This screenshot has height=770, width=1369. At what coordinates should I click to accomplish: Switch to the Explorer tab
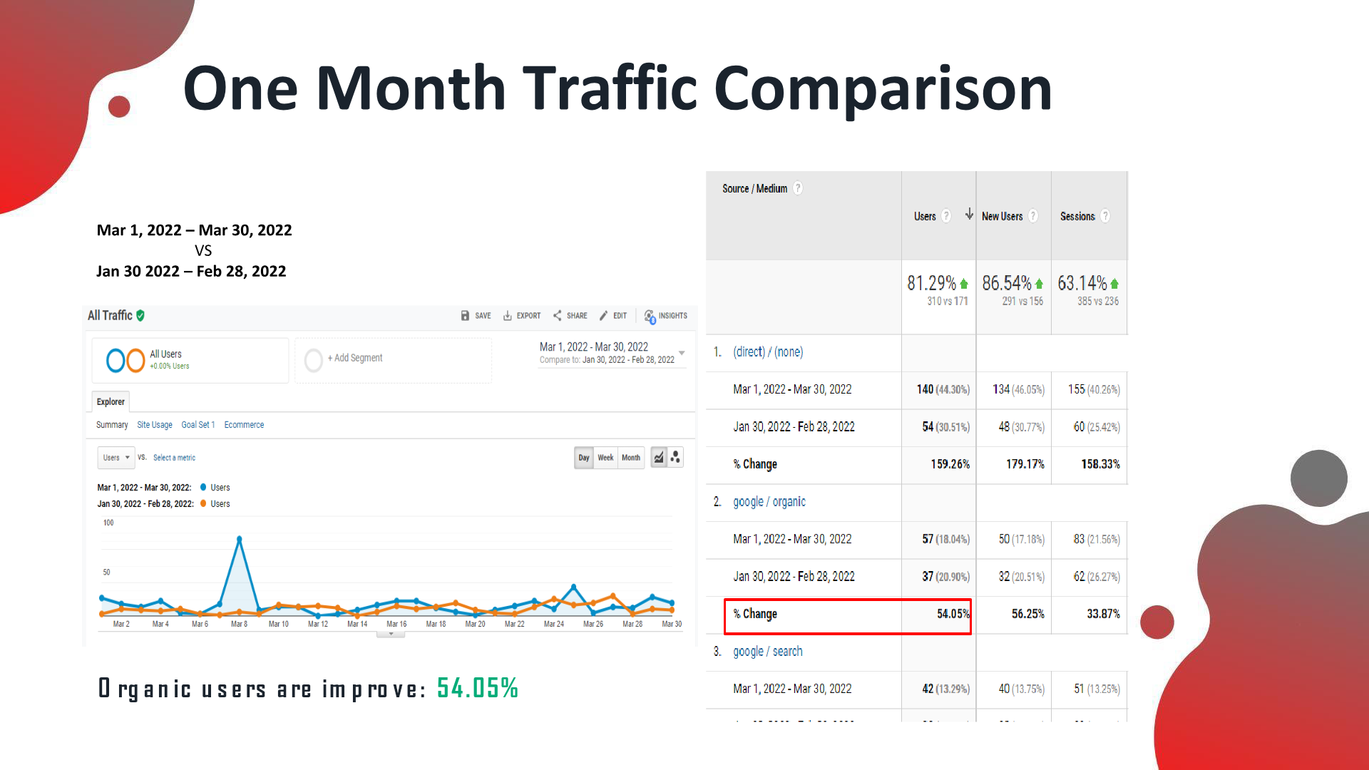pyautogui.click(x=111, y=401)
